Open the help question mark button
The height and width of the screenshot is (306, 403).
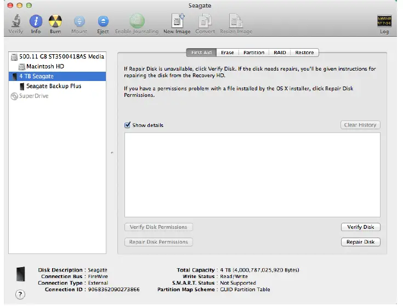20,294
